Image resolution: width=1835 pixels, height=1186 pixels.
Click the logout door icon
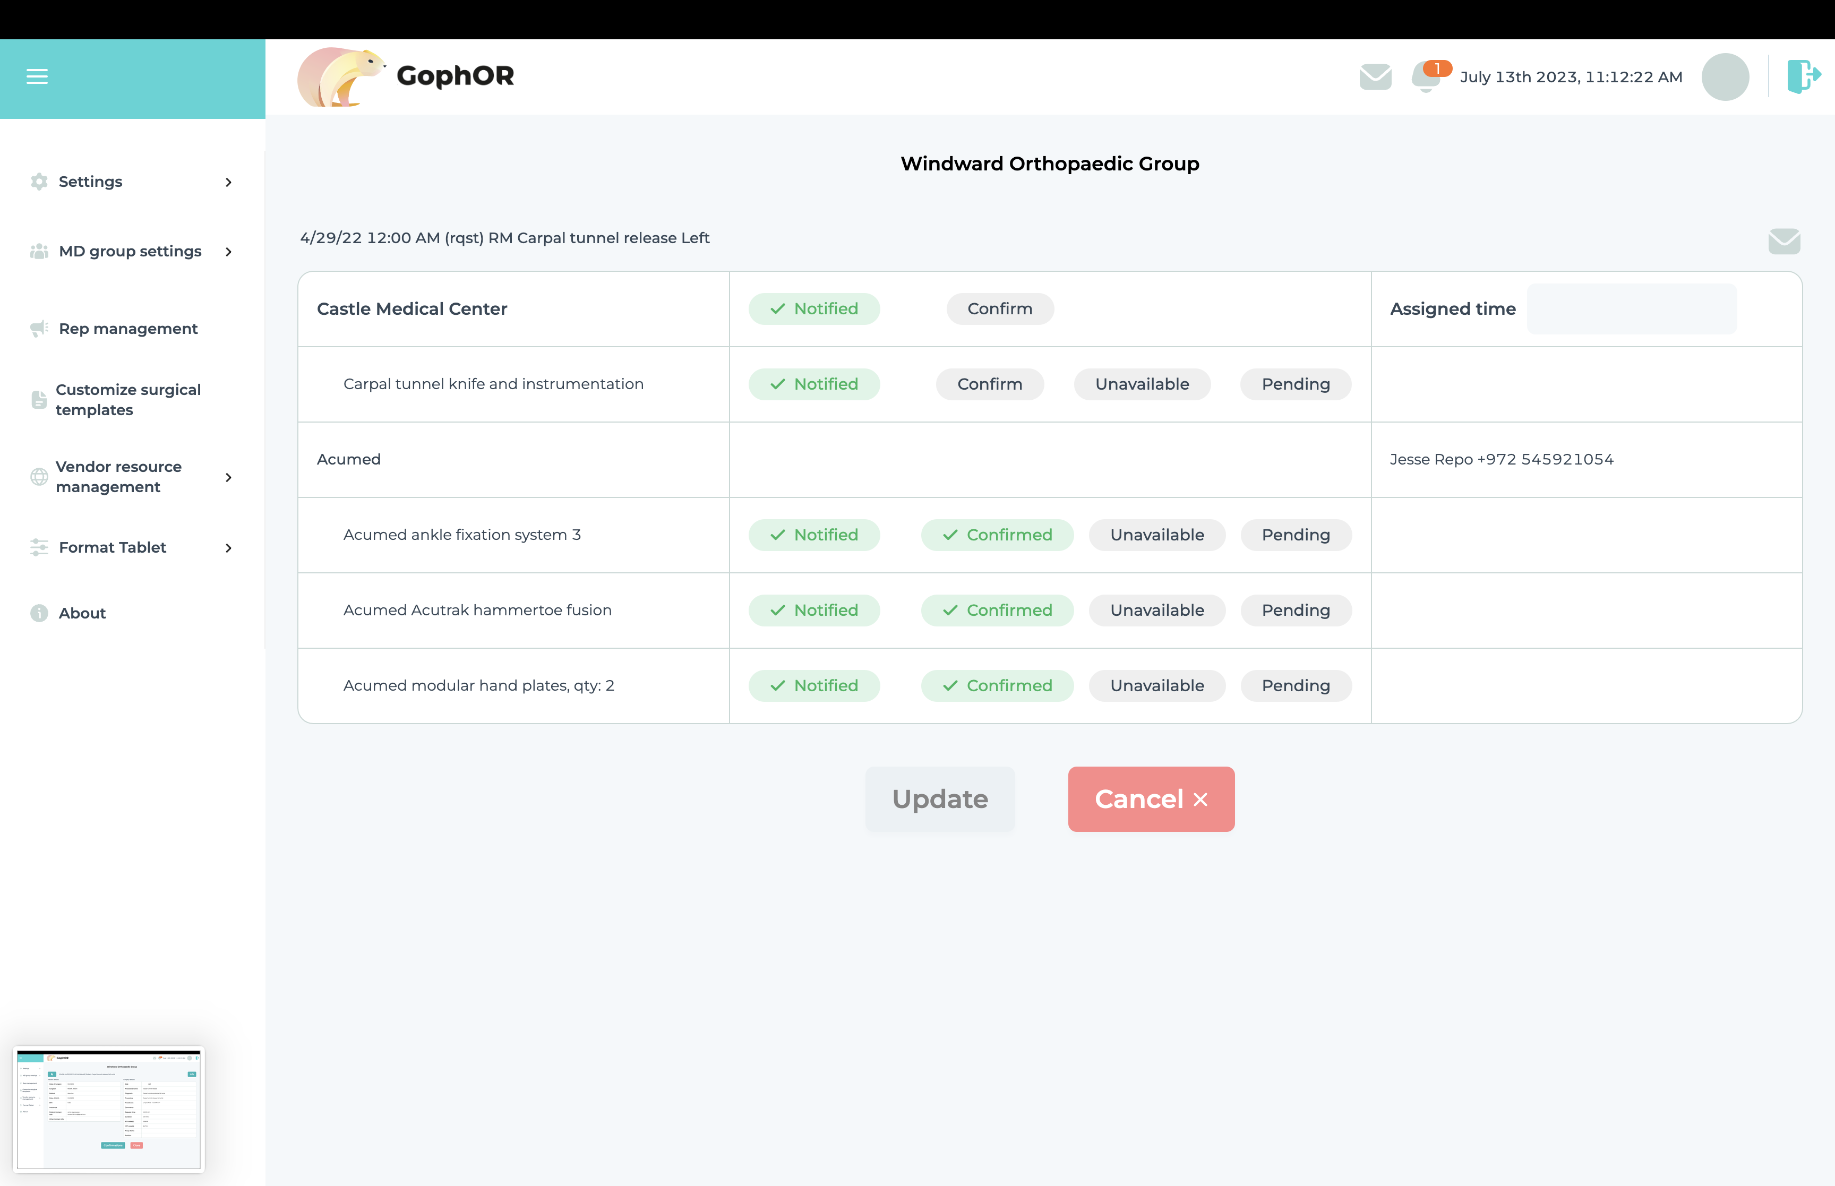[x=1804, y=76]
